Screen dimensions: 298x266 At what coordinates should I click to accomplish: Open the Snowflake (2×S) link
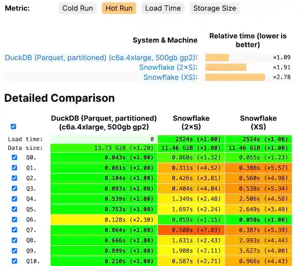(x=167, y=67)
